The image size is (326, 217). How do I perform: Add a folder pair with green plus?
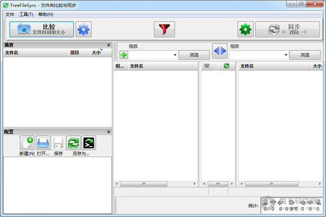click(x=124, y=55)
